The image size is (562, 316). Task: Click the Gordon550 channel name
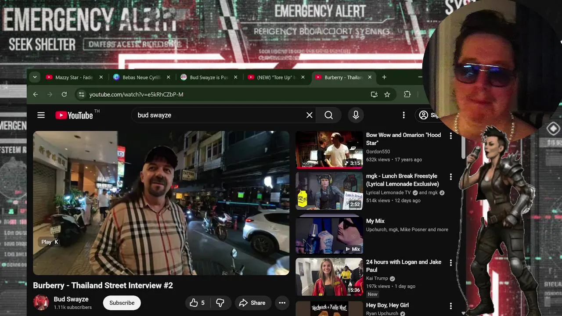378,151
